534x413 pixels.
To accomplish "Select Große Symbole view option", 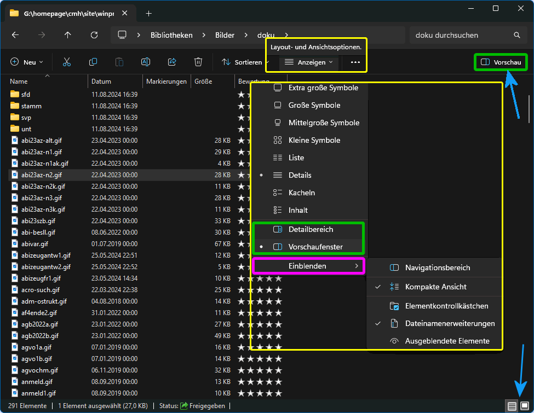I will click(x=314, y=105).
